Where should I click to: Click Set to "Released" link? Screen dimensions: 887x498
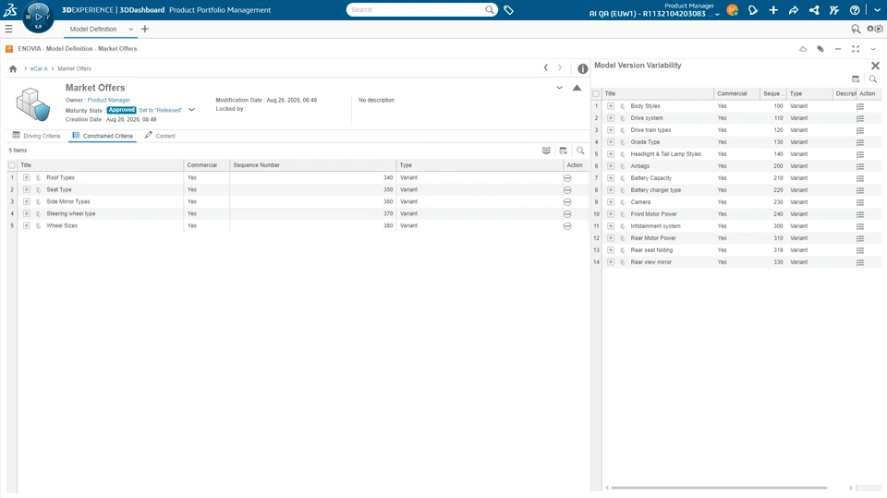(161, 110)
